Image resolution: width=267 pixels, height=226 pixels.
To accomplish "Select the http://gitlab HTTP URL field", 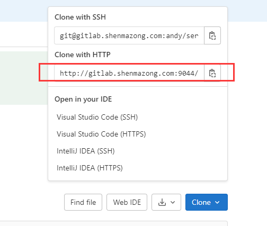I will pyautogui.click(x=129, y=73).
